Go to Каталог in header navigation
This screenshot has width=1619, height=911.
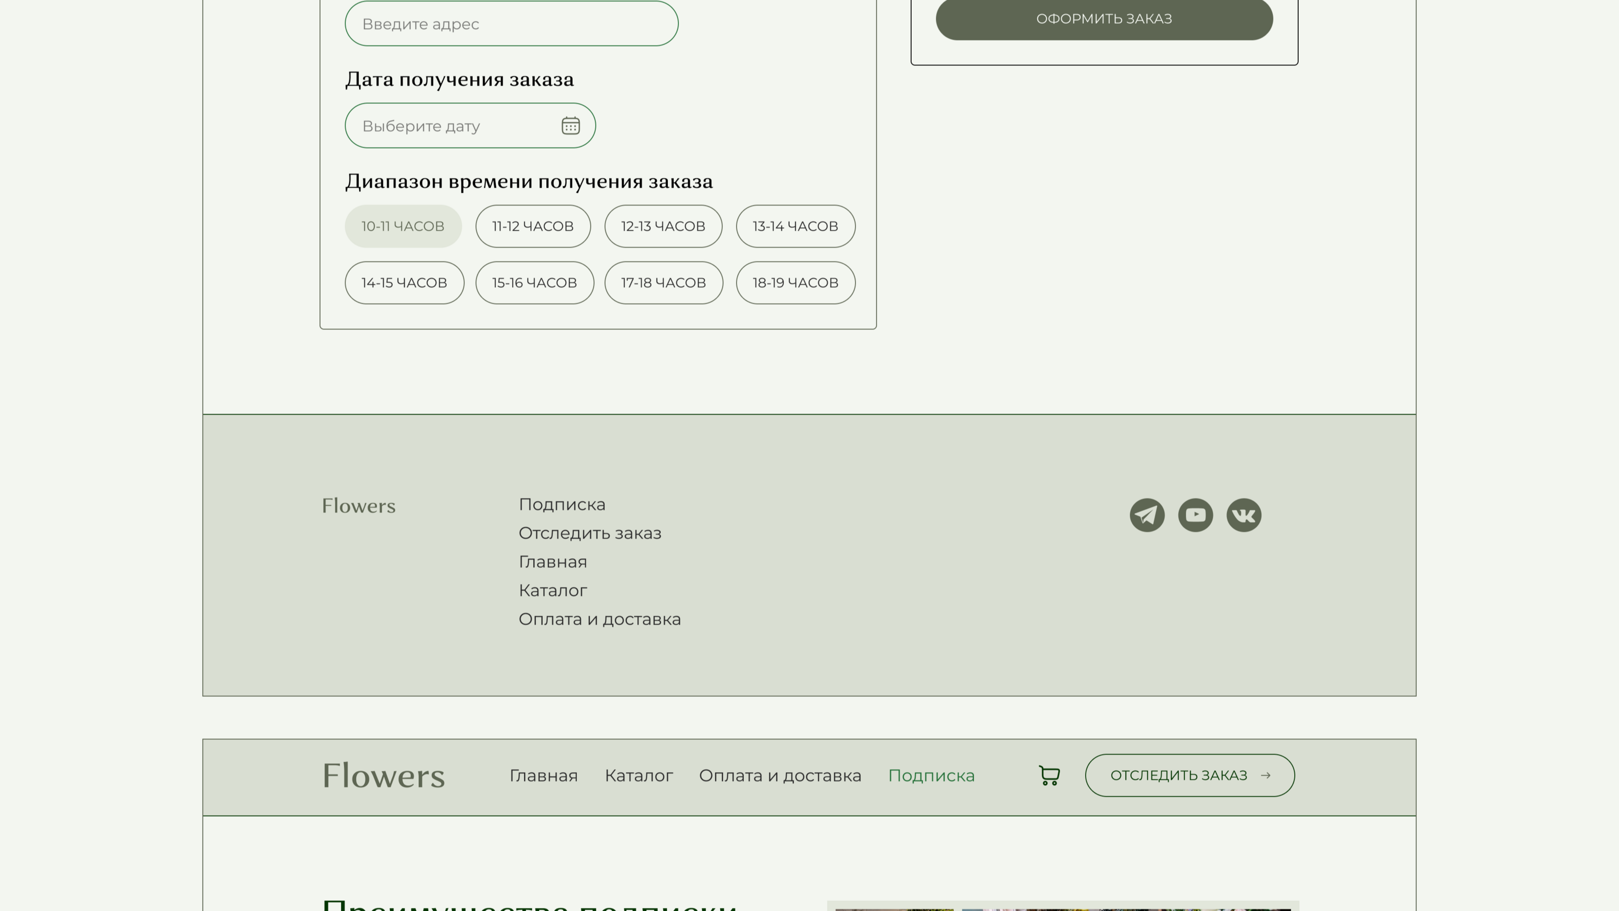coord(638,776)
